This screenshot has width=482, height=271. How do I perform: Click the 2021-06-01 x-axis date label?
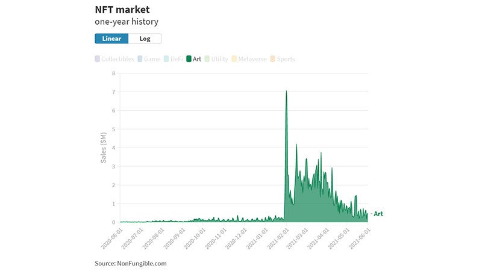[x=361, y=238]
